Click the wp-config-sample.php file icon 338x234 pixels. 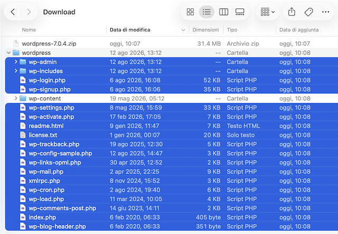[23, 153]
